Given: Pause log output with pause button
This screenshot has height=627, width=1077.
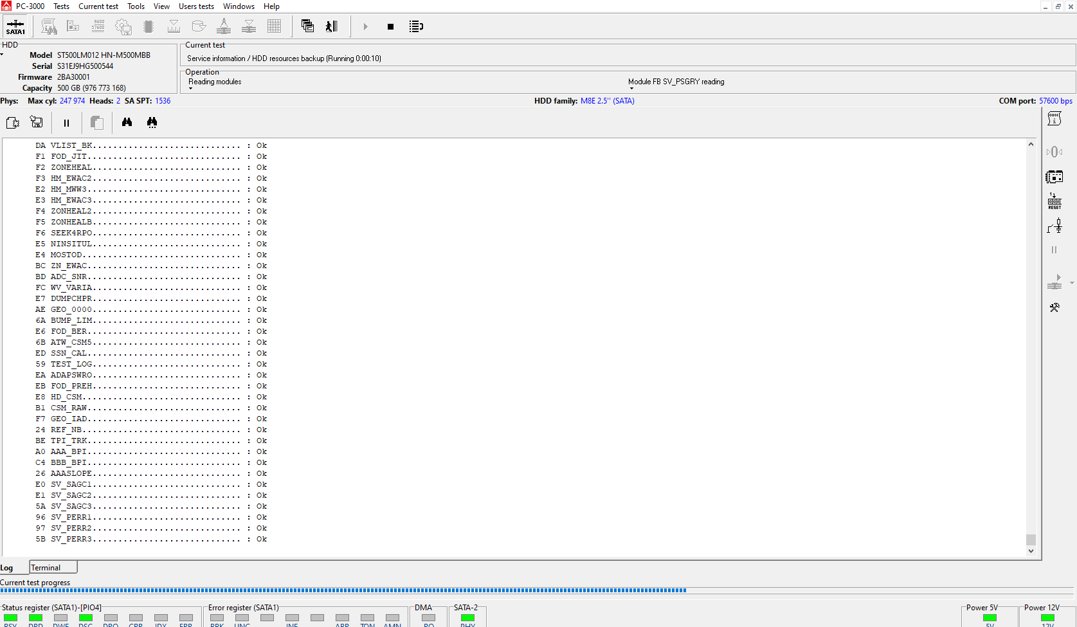Looking at the screenshot, I should (x=66, y=123).
